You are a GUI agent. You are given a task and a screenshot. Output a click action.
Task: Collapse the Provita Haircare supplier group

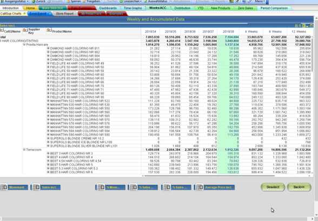point(24,44)
